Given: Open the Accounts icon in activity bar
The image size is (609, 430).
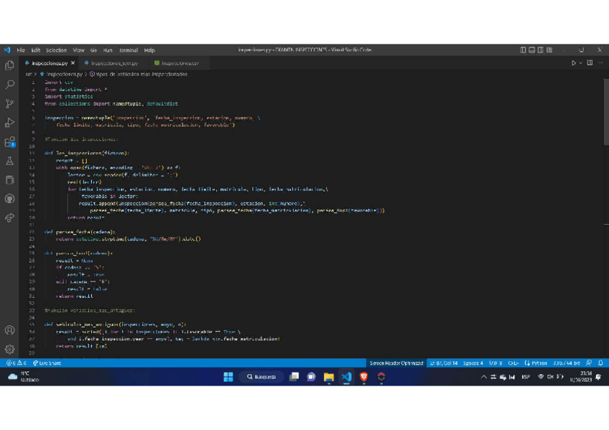Looking at the screenshot, I should point(9,331).
